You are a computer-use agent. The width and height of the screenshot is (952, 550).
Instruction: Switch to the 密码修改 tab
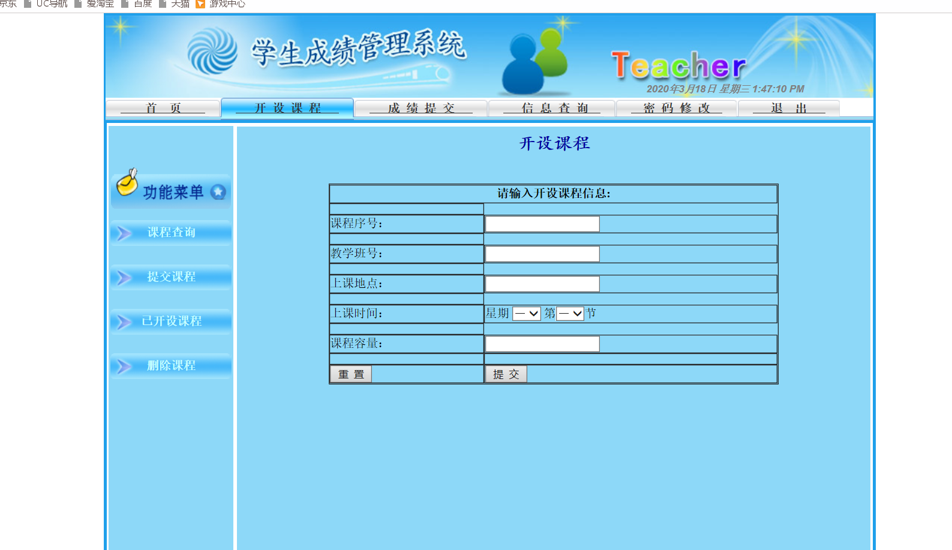click(677, 108)
